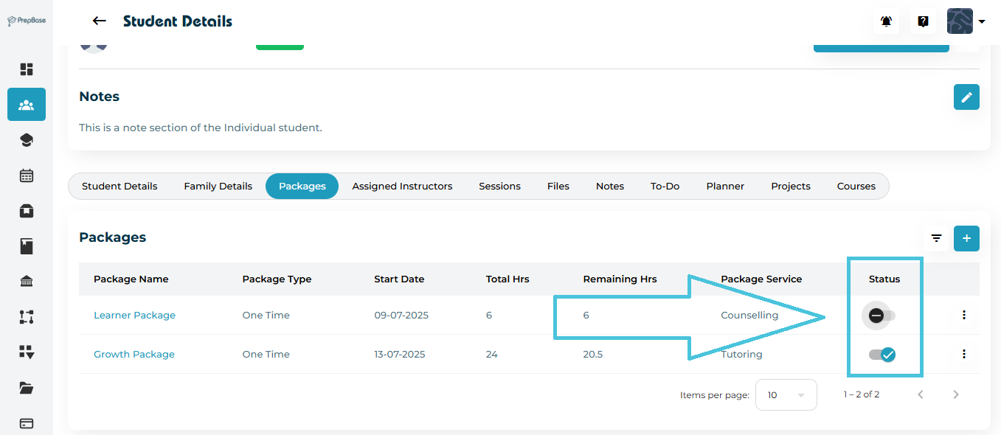Click the pencil icon to edit Notes

966,97
